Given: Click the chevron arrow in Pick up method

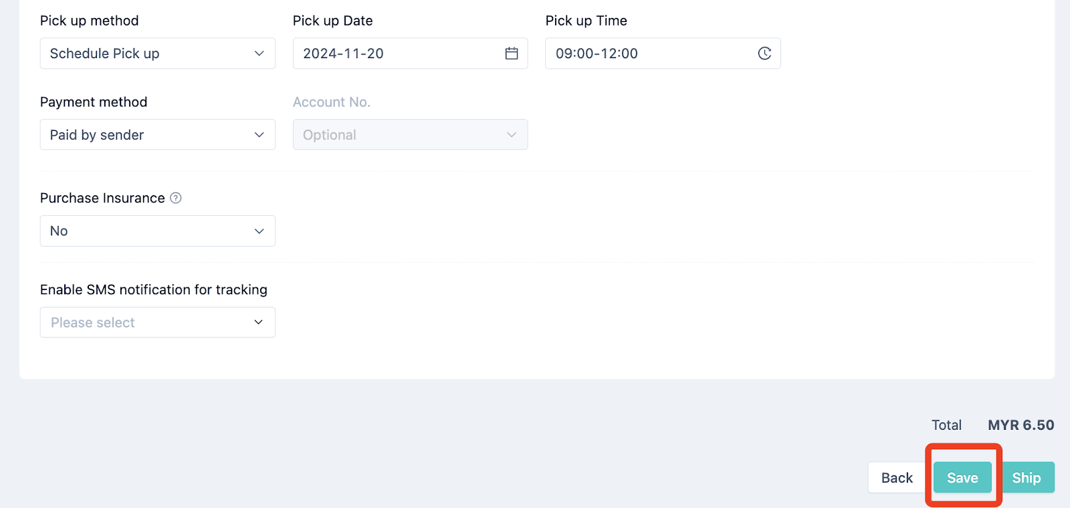Looking at the screenshot, I should tap(259, 53).
